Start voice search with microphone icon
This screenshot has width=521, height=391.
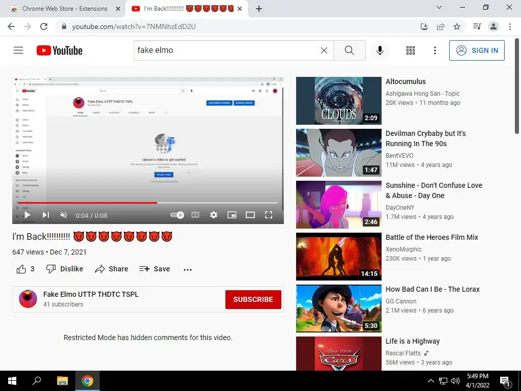(x=380, y=50)
